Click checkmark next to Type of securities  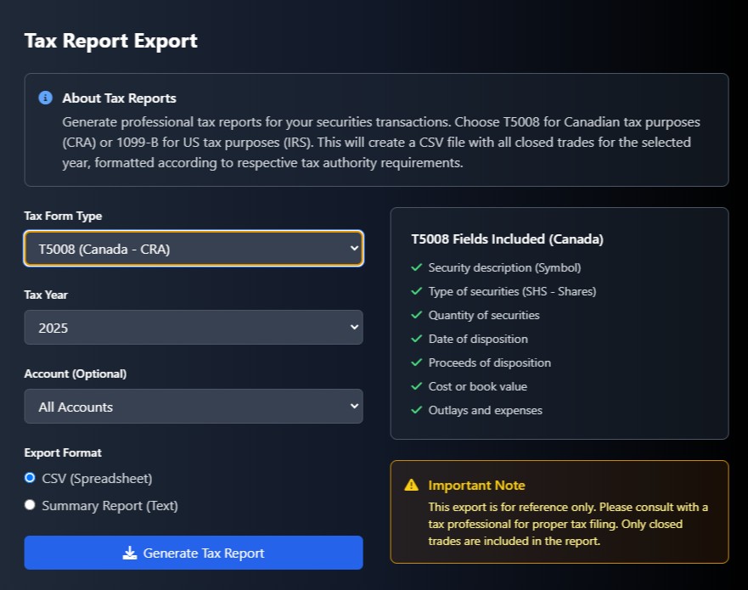pyautogui.click(x=415, y=291)
